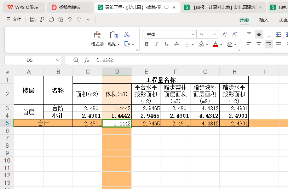Click the fx insert function icon

87,60
